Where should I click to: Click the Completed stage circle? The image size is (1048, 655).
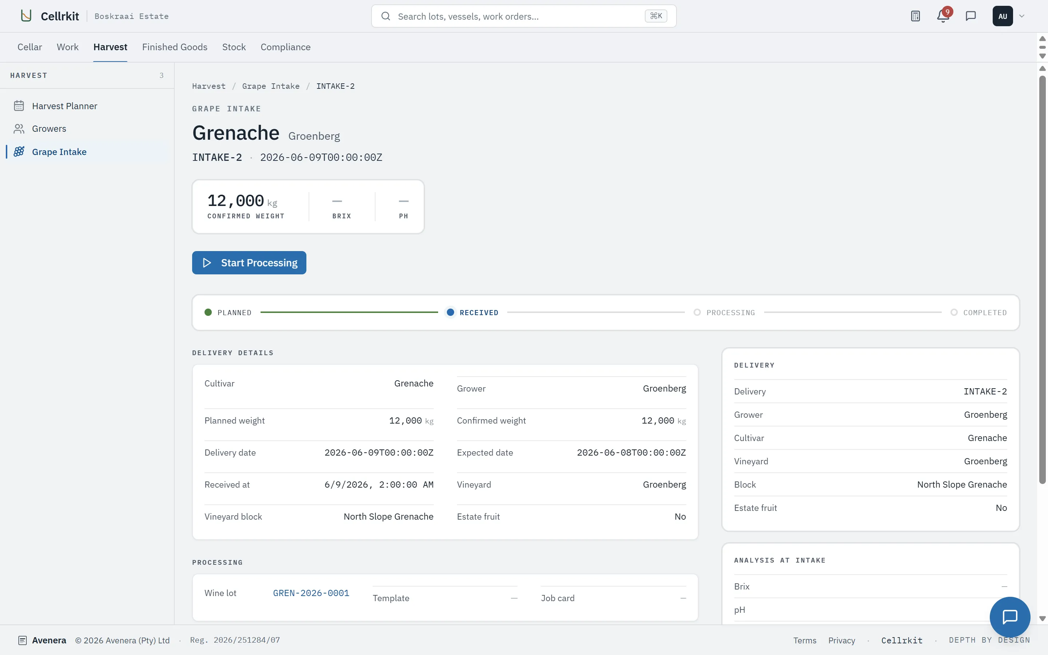[x=954, y=312]
